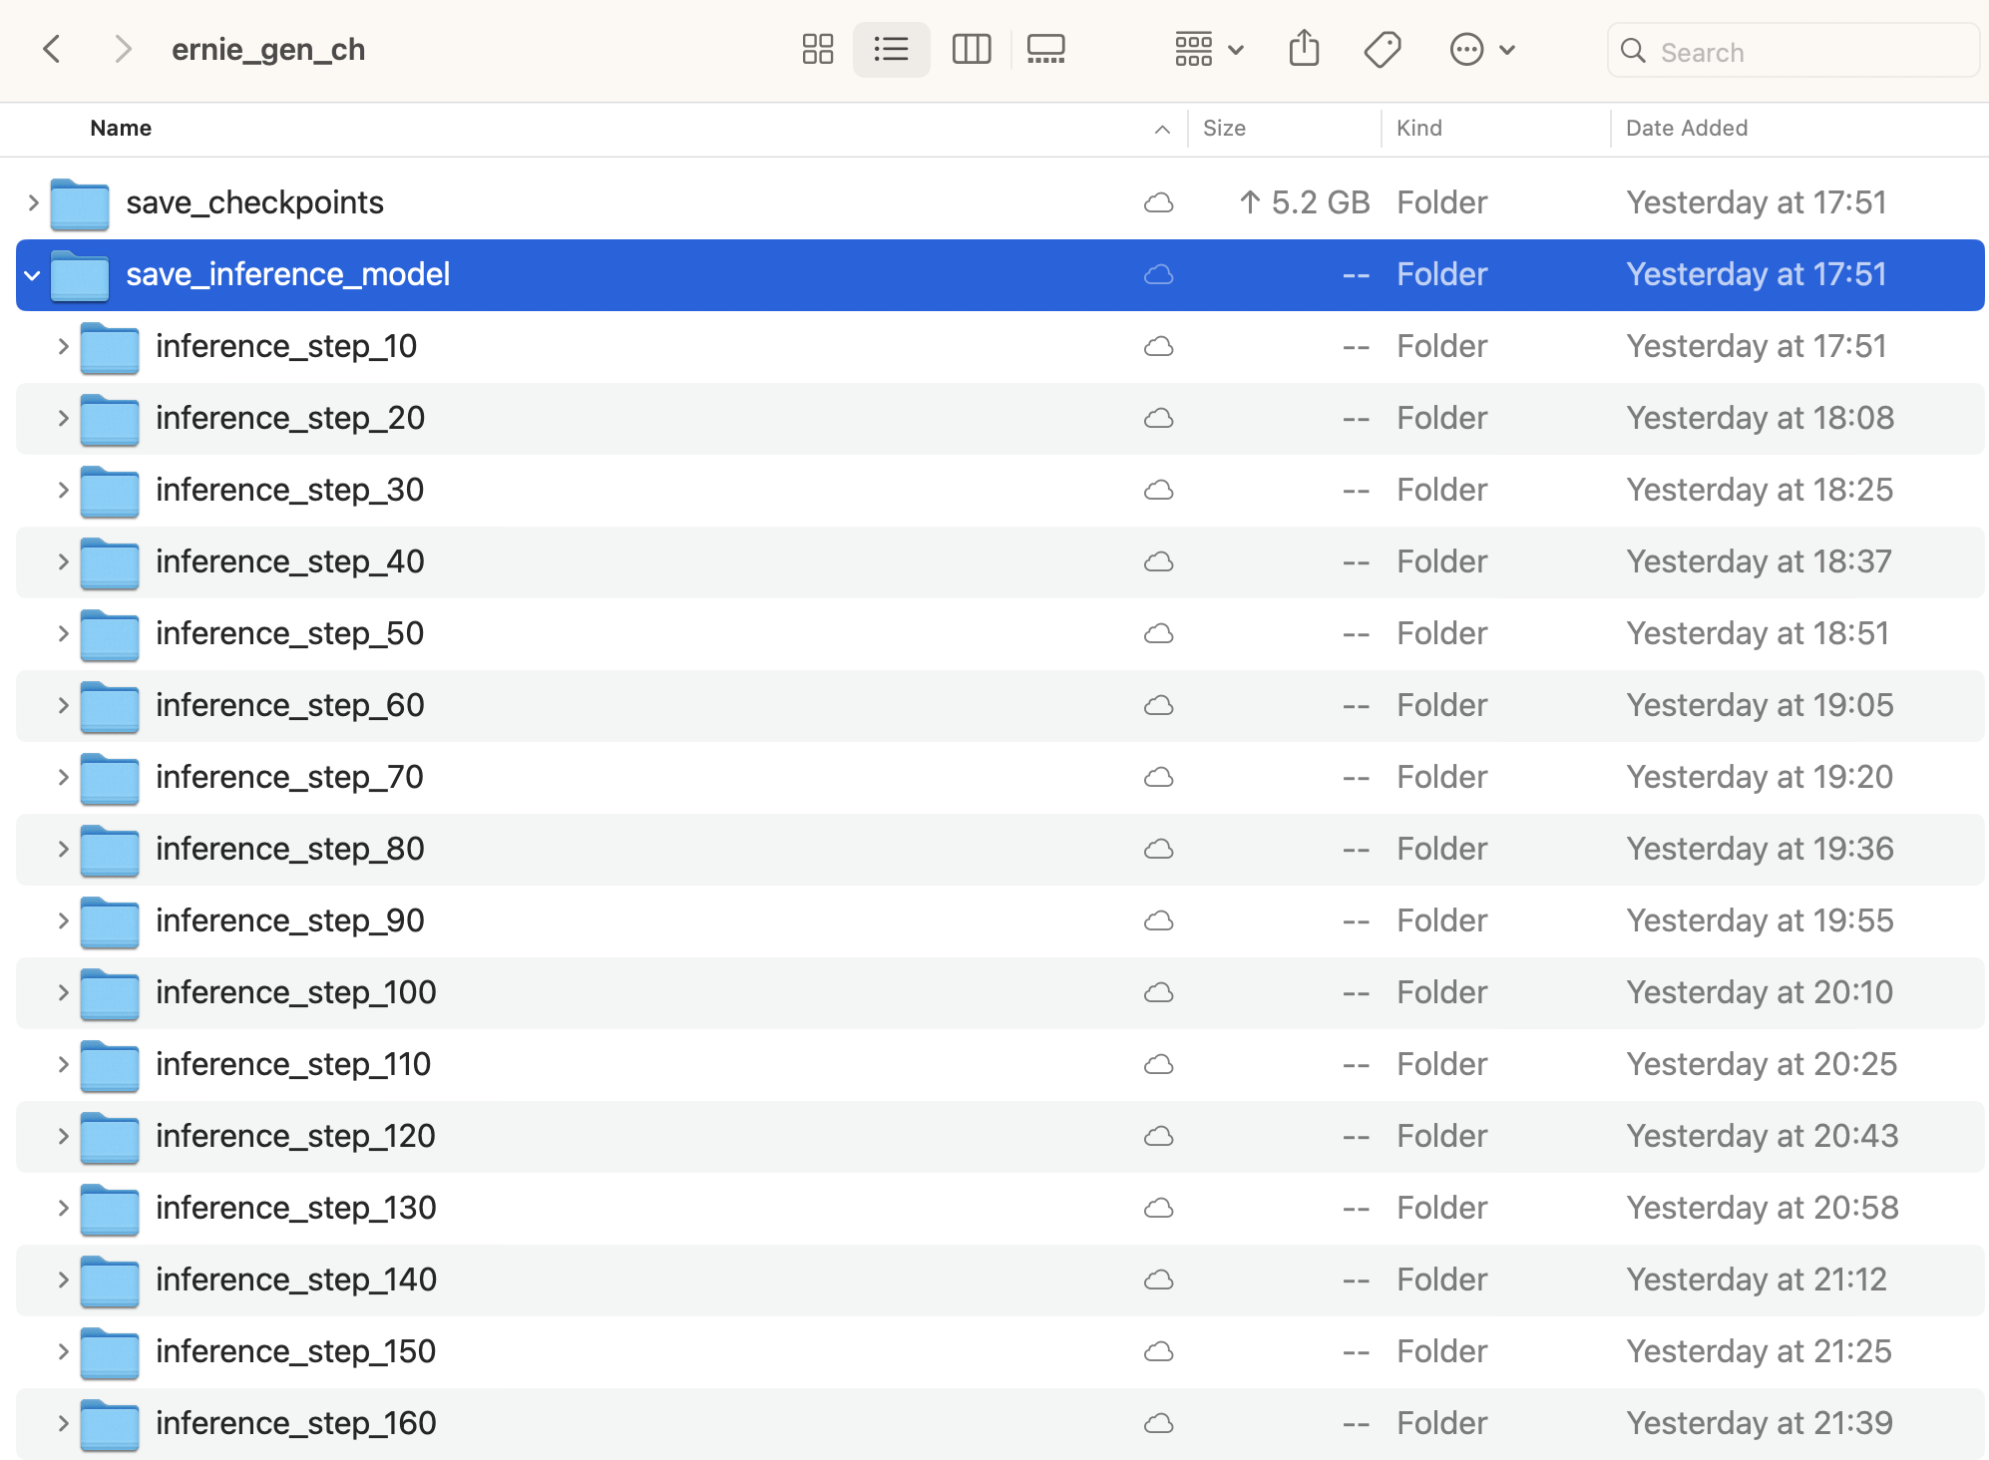This screenshot has width=1989, height=1460.
Task: Open the Group By dropdown
Action: pyautogui.click(x=1208, y=49)
